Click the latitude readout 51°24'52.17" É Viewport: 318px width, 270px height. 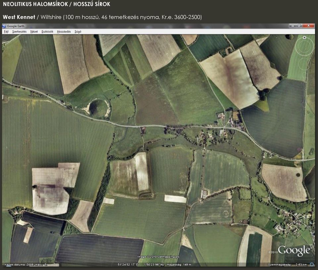coord(128,264)
